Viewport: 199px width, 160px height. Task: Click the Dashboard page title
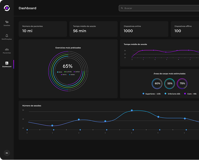click(28, 8)
